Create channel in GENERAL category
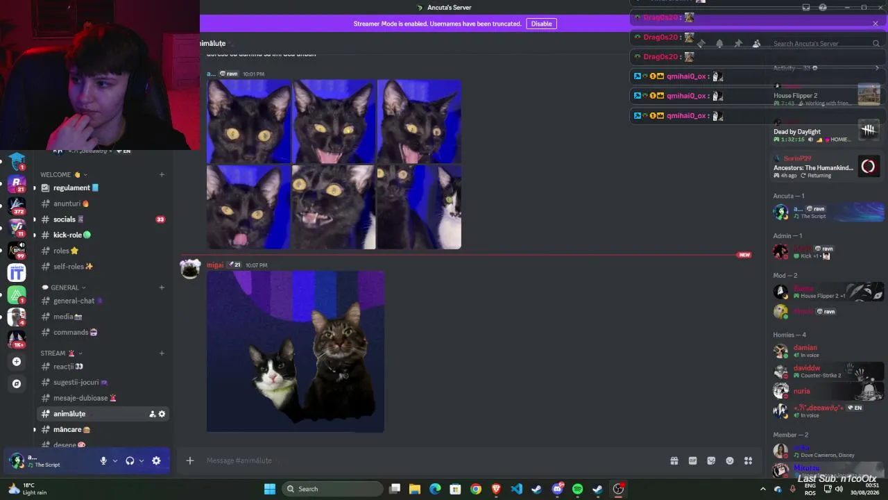 [162, 287]
